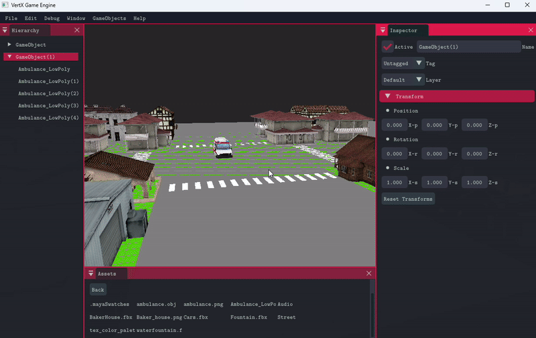Screen dimensions: 536x338
Task: Click the Reset Transforms button
Action: (x=408, y=199)
